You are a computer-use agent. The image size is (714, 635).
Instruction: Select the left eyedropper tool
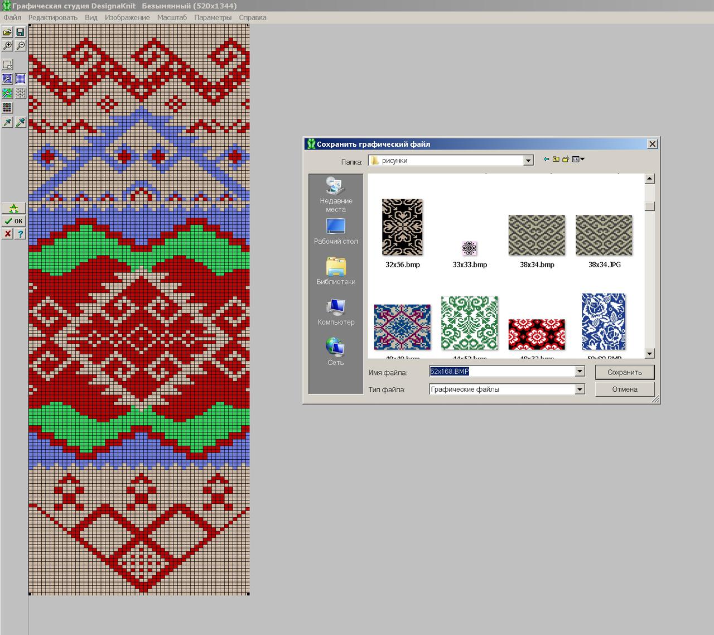(x=7, y=122)
